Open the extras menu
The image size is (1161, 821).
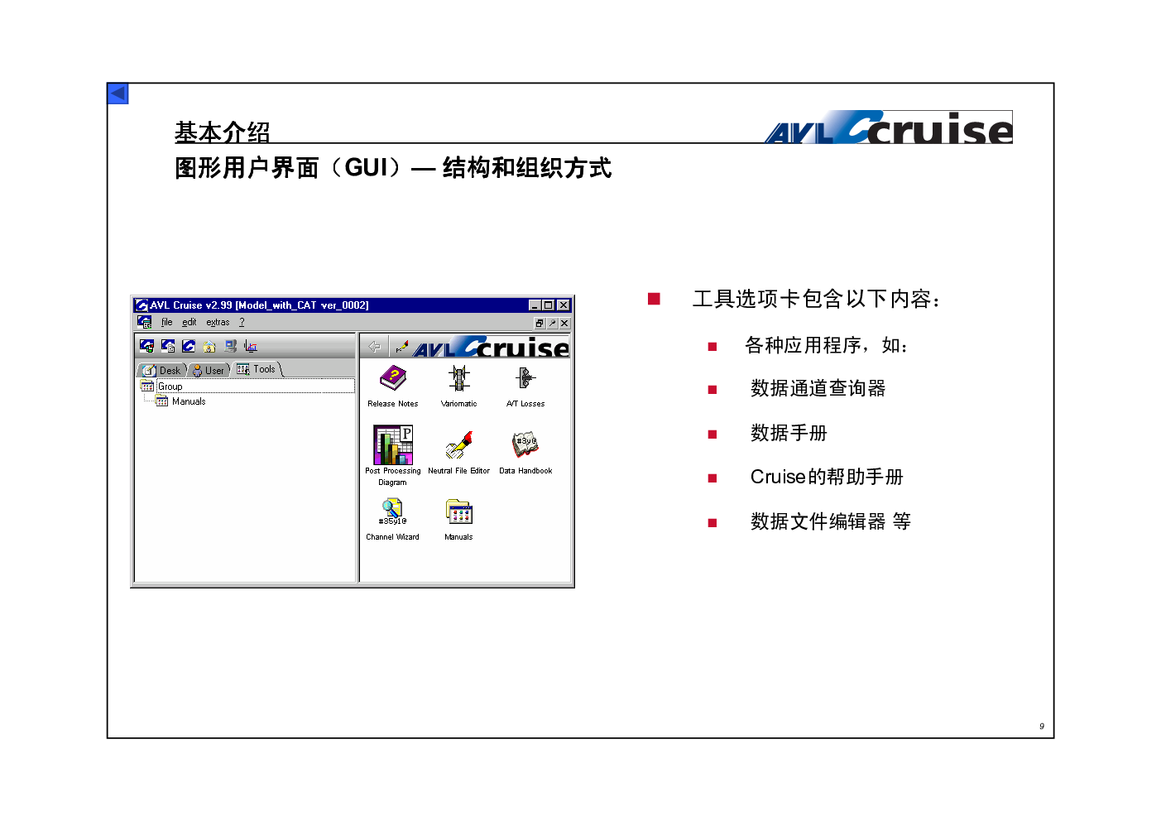pyautogui.click(x=218, y=323)
